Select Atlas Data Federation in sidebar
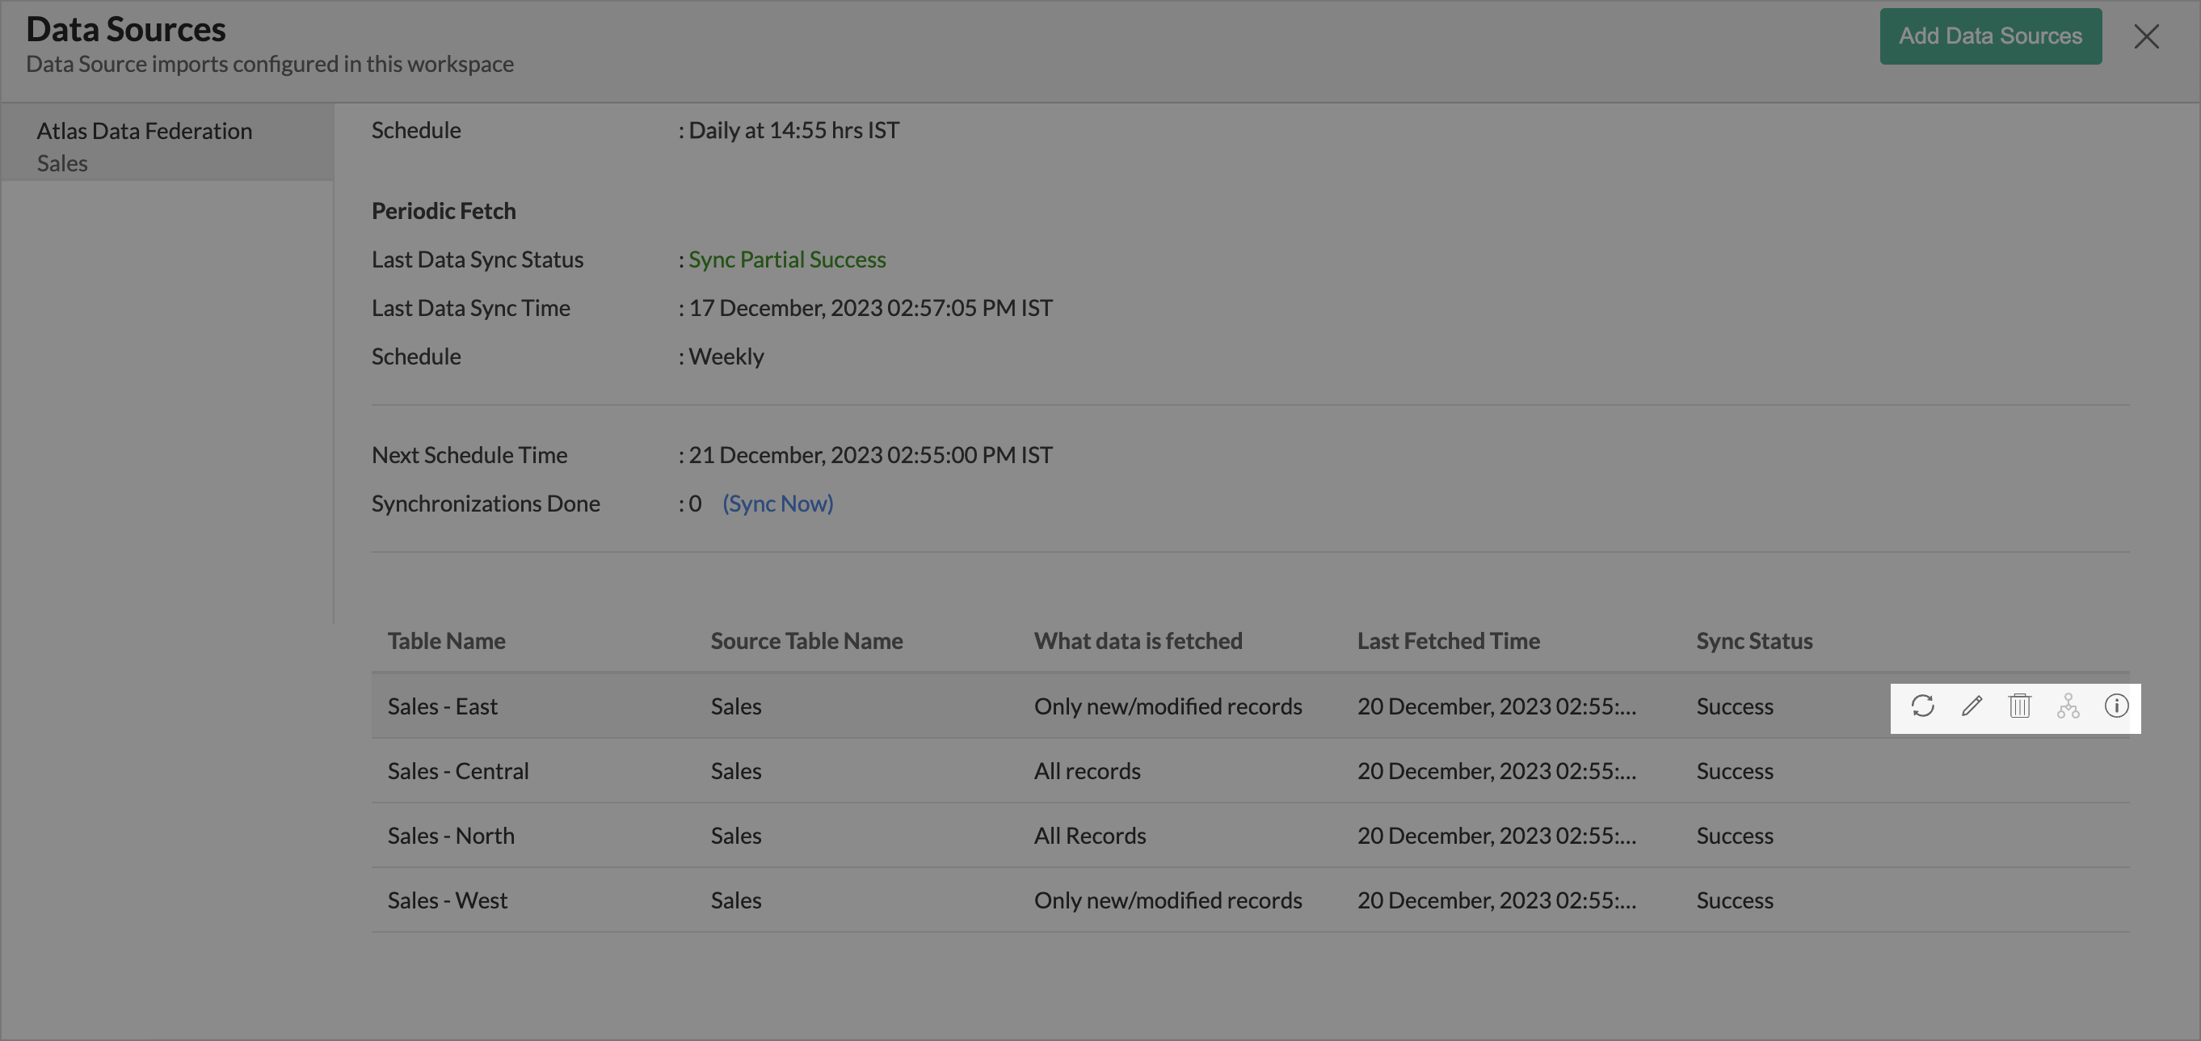The height and width of the screenshot is (1041, 2201). pyautogui.click(x=145, y=132)
